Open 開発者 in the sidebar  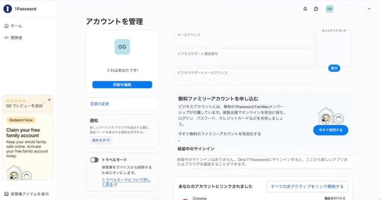[x=13, y=37]
